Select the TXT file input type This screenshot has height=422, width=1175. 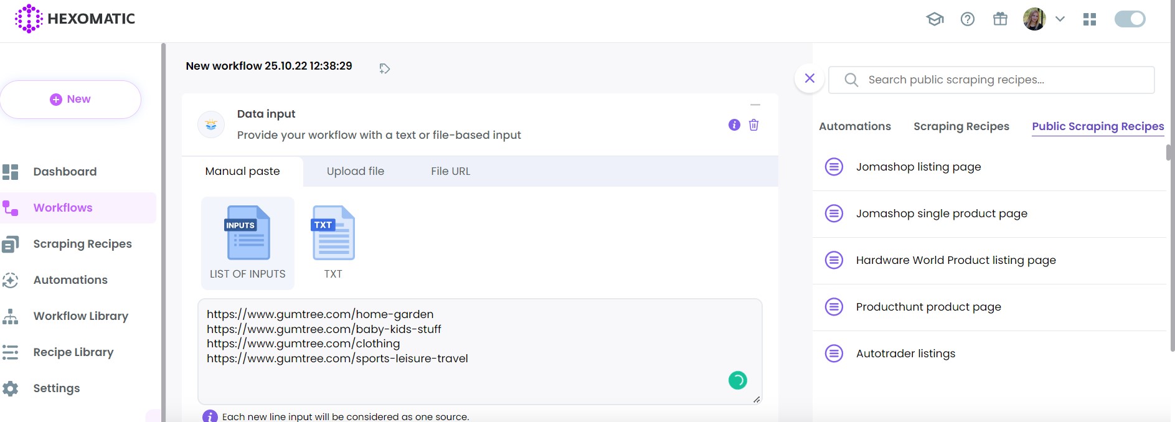[x=333, y=242]
